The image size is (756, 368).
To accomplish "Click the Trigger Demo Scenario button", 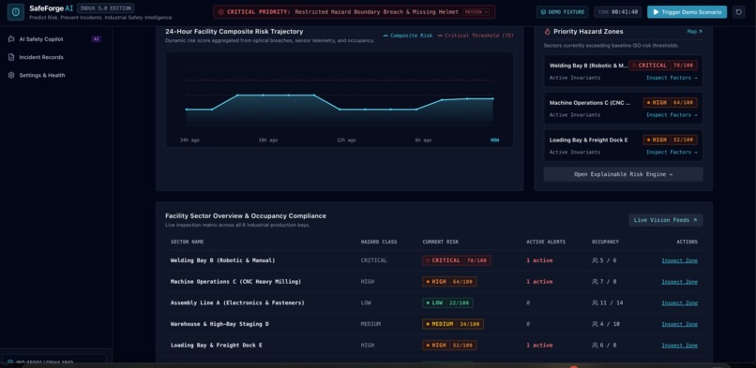I will click(x=687, y=12).
